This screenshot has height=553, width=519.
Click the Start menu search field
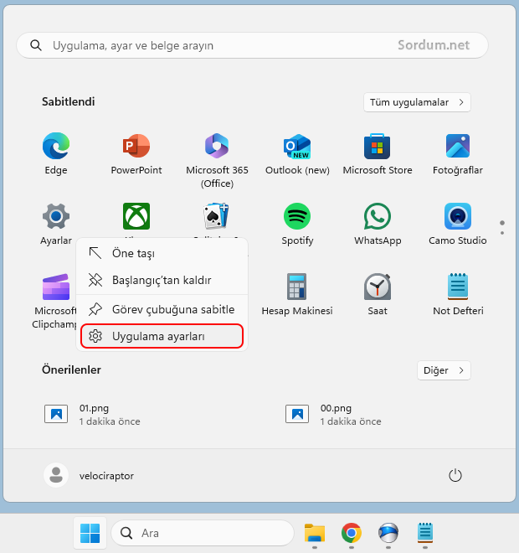tap(252, 45)
